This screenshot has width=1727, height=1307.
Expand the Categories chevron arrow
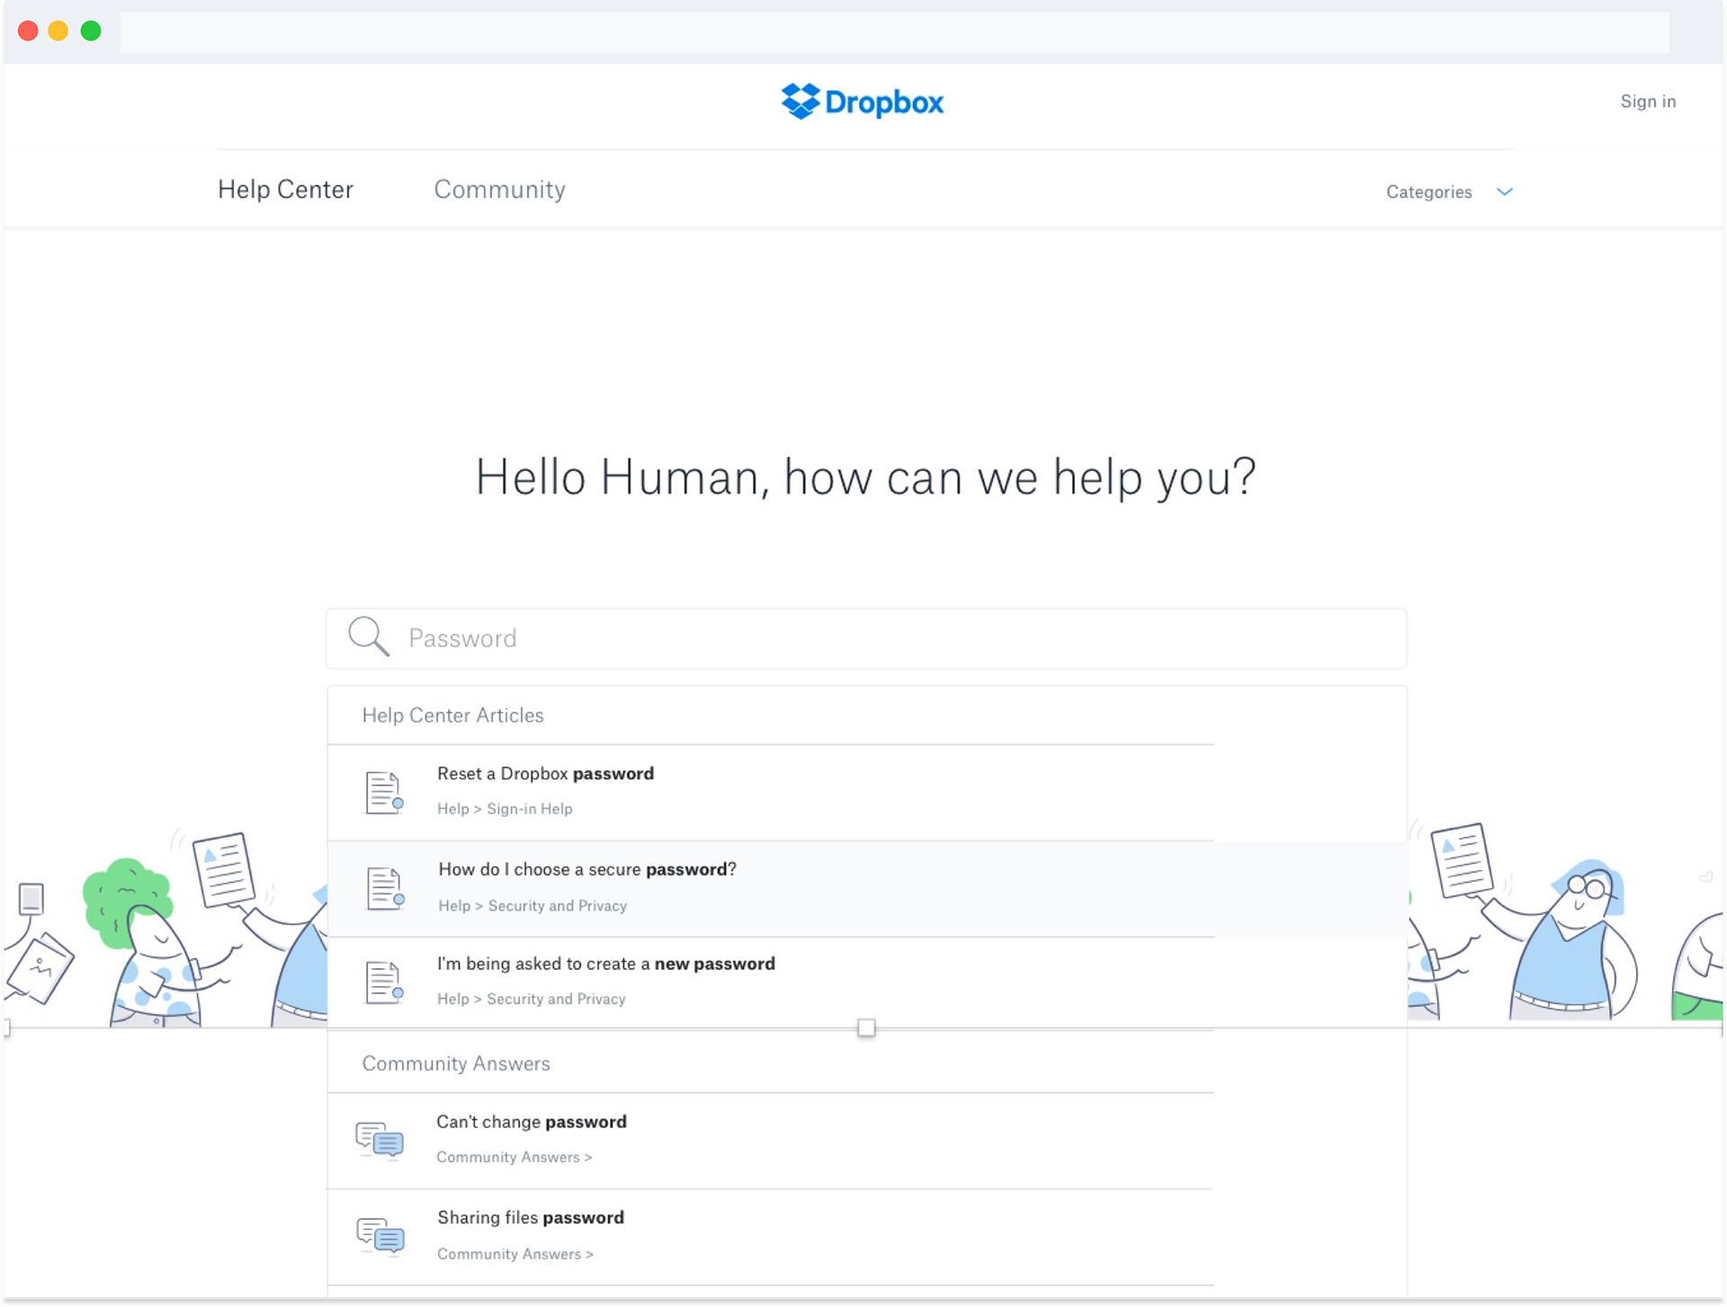click(x=1504, y=191)
